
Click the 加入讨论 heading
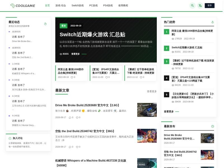coord(18,138)
